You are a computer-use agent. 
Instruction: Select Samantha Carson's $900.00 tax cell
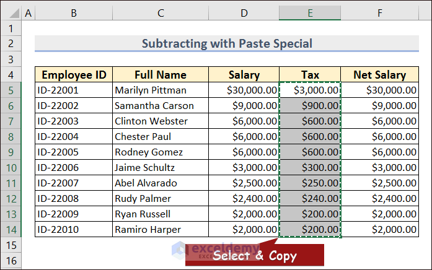[310, 106]
